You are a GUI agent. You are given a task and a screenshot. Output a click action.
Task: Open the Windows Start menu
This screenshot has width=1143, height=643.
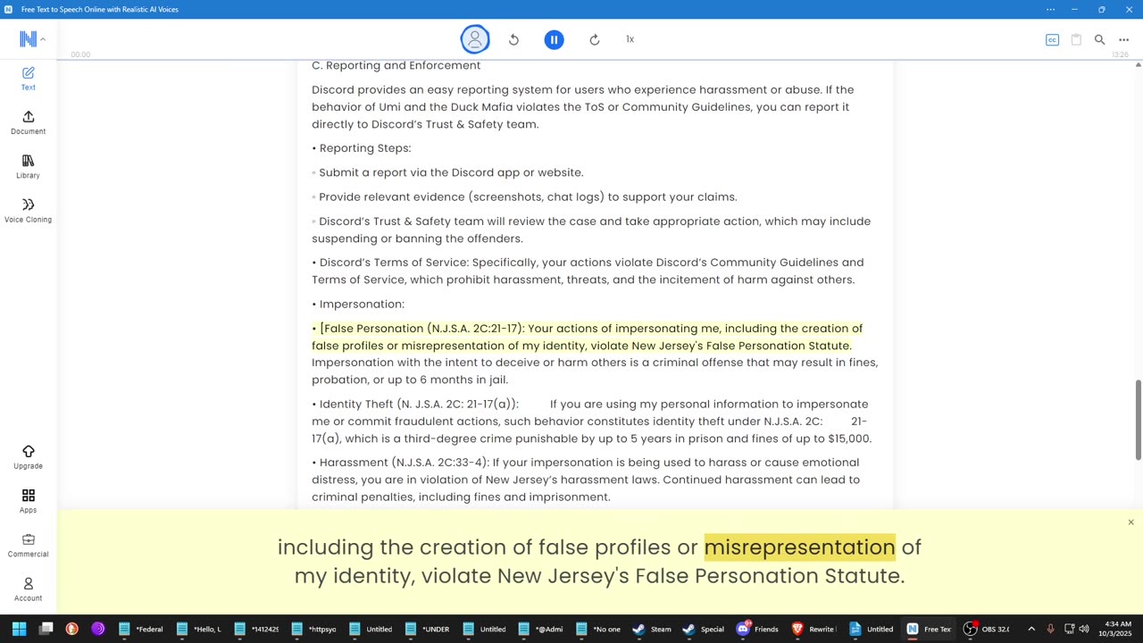click(x=19, y=629)
